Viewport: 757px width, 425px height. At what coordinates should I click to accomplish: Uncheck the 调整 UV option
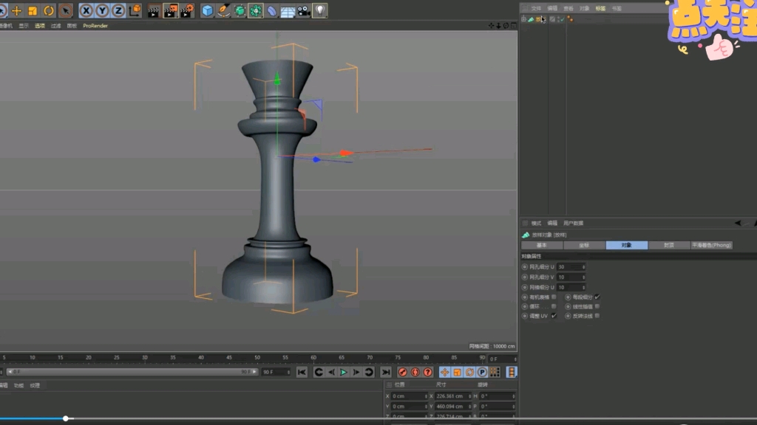pos(553,316)
